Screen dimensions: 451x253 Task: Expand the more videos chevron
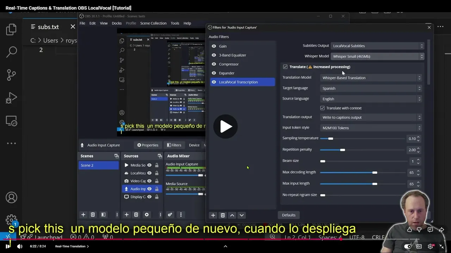[225, 246]
